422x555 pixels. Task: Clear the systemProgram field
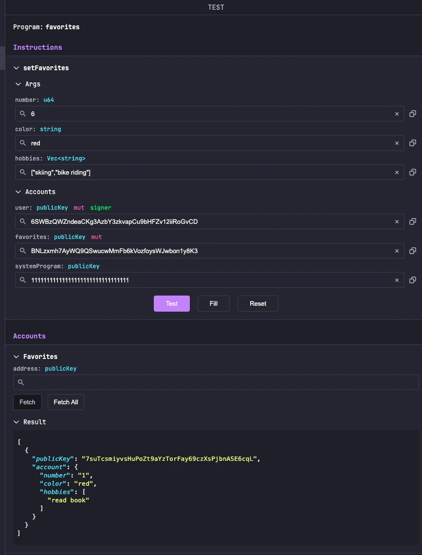[397, 280]
